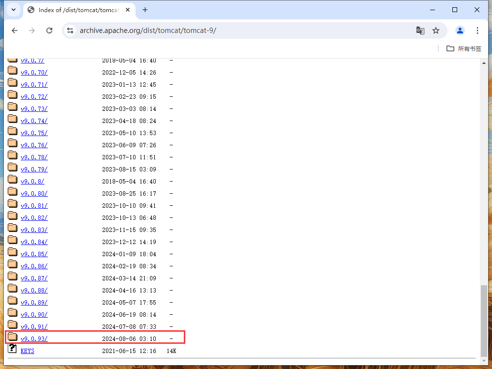Open the v9.0.74/ directory link
This screenshot has height=369, width=492.
coord(34,121)
